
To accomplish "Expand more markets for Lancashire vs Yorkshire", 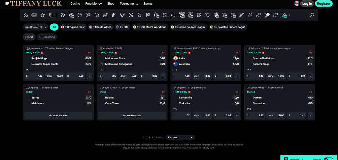I will tap(237, 115).
